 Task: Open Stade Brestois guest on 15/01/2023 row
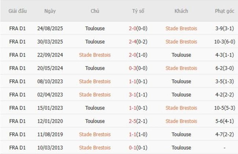coord(181,108)
